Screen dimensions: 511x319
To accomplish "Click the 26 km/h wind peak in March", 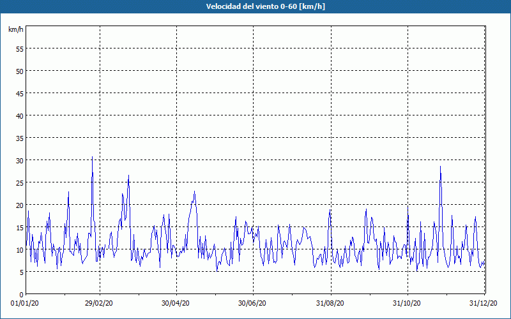I will point(129,175).
